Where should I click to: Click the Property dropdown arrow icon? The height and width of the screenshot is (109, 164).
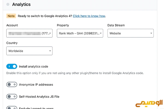click(x=101, y=33)
